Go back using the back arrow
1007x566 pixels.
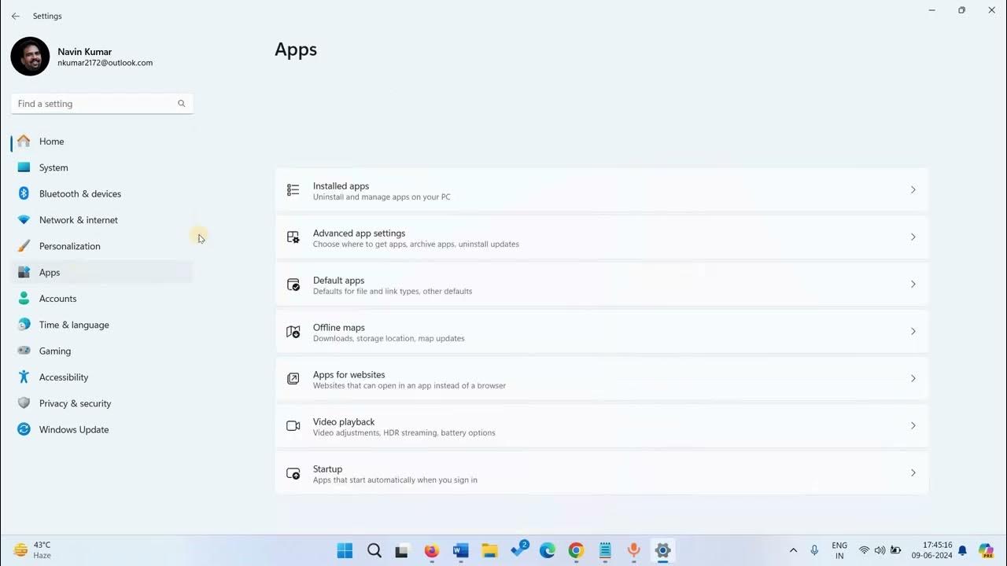click(x=15, y=16)
